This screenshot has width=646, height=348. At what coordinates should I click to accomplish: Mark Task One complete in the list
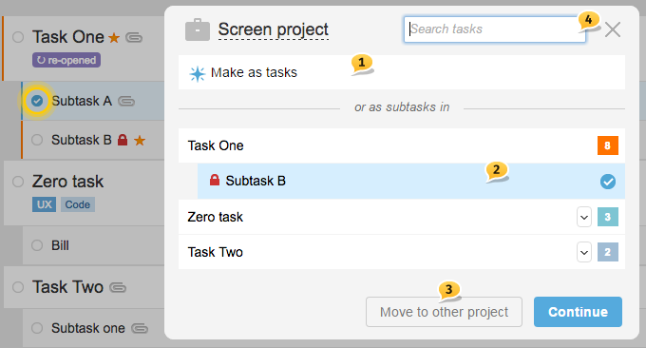(18, 37)
